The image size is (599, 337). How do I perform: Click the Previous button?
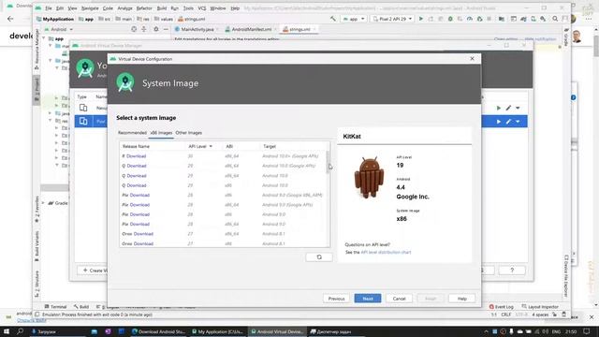click(336, 299)
